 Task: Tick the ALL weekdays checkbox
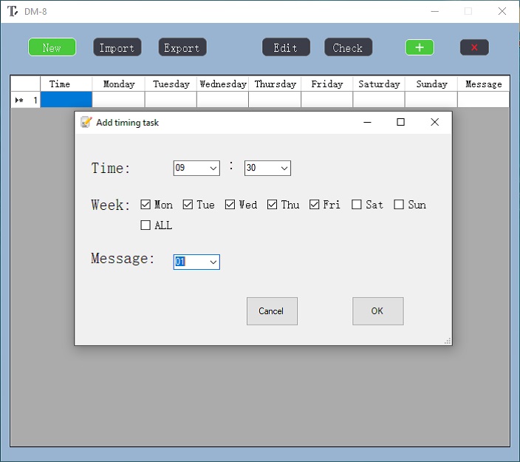[x=146, y=225]
